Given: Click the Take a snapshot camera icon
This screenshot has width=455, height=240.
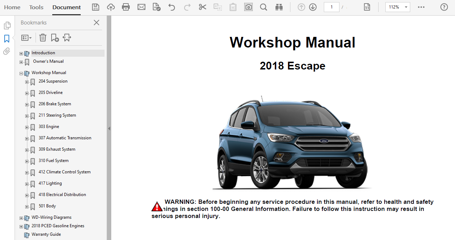Looking at the screenshot, I should (x=248, y=7).
